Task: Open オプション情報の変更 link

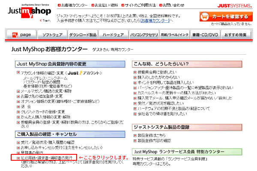Action: [x=60, y=101]
